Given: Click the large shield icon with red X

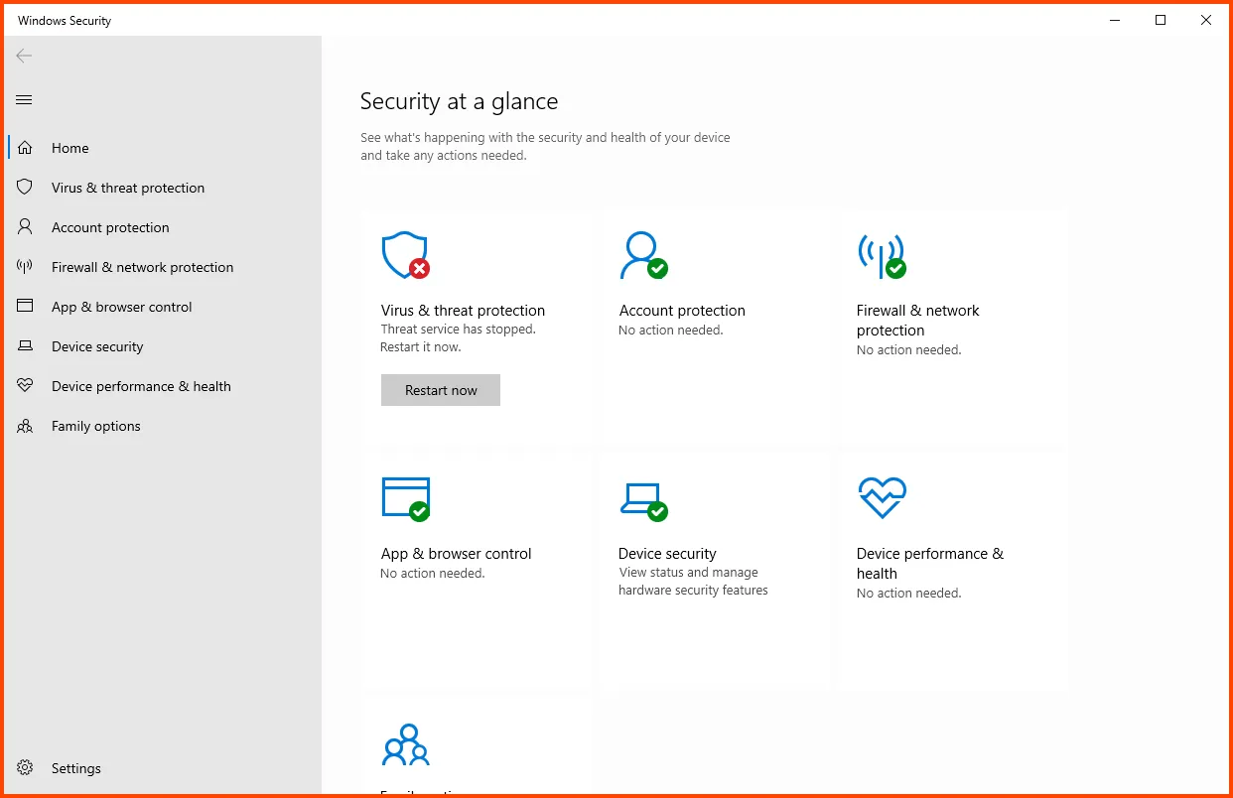Looking at the screenshot, I should click(x=405, y=256).
